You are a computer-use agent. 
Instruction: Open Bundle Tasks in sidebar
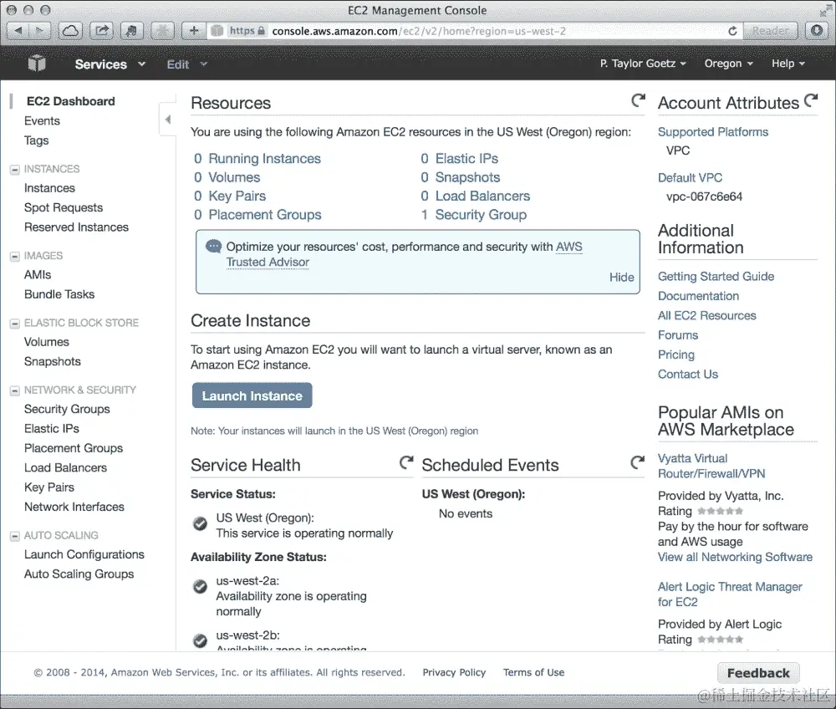pos(59,294)
